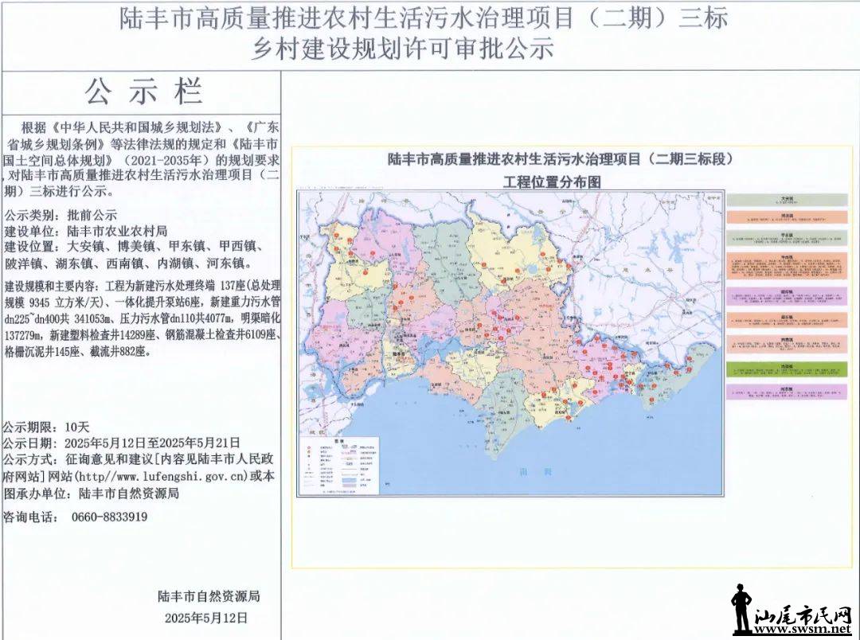Click the 陆丰市自然资源局 signature at bottom
This screenshot has height=640, width=860.
(209, 595)
